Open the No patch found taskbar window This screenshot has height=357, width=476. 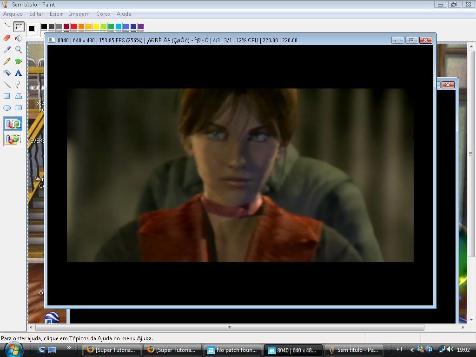pyautogui.click(x=233, y=350)
